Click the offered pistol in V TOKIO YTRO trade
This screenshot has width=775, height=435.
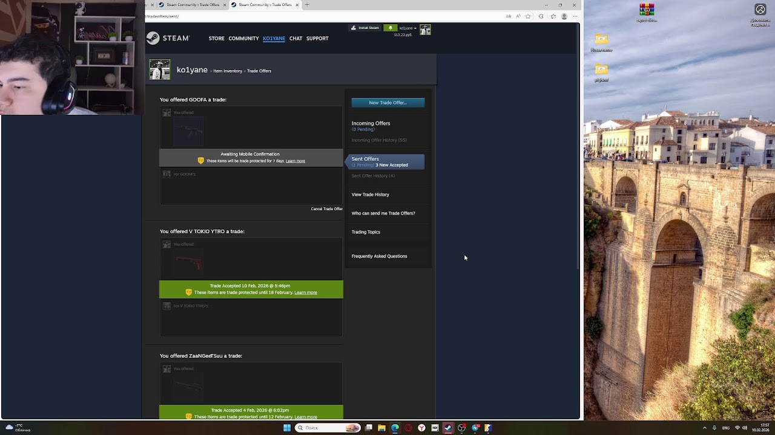point(188,263)
